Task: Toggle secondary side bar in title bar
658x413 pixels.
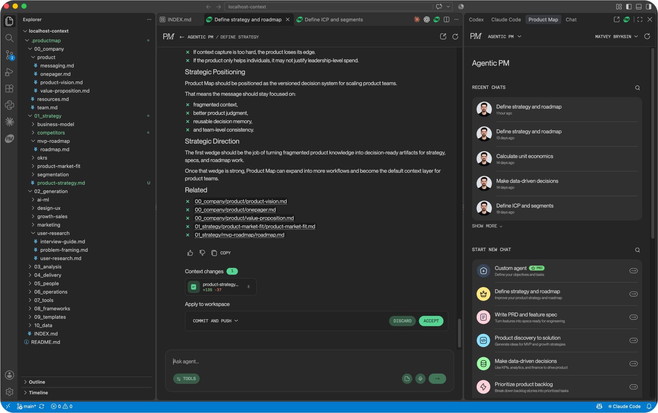Action: point(648,7)
